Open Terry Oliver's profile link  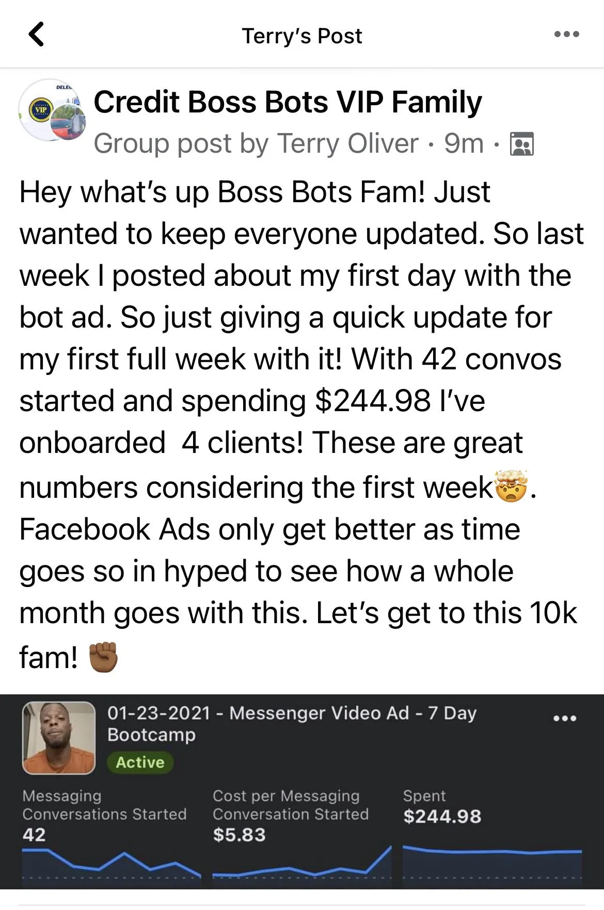point(347,143)
